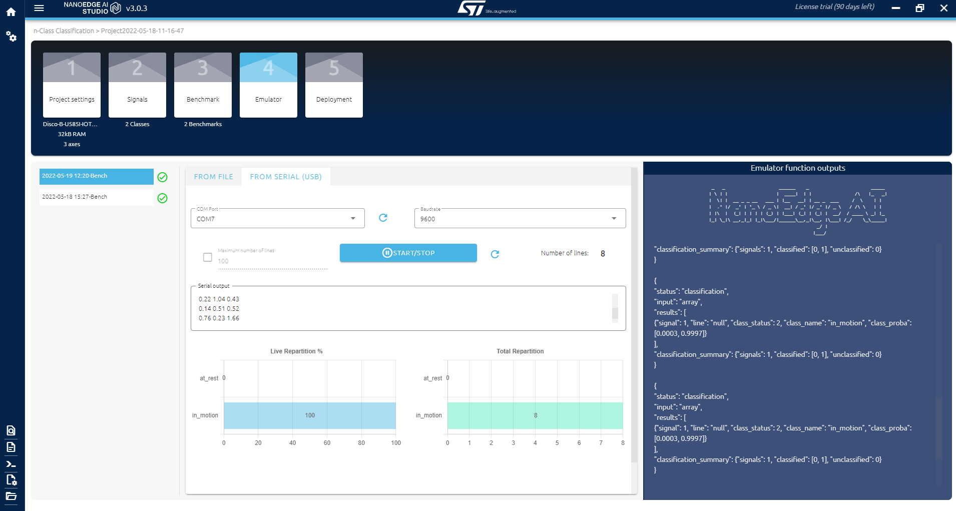Refresh the COM port list
Screen dimensions: 956x511
pos(382,218)
